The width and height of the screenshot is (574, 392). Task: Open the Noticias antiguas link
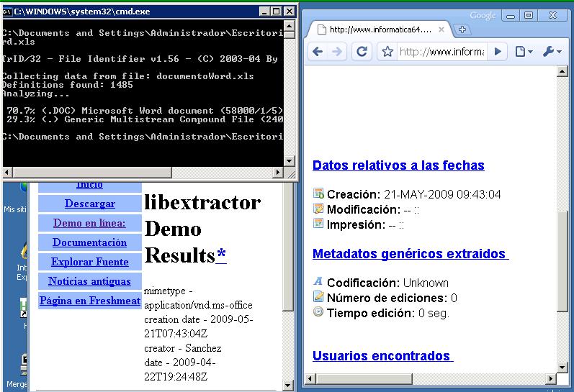coord(89,281)
